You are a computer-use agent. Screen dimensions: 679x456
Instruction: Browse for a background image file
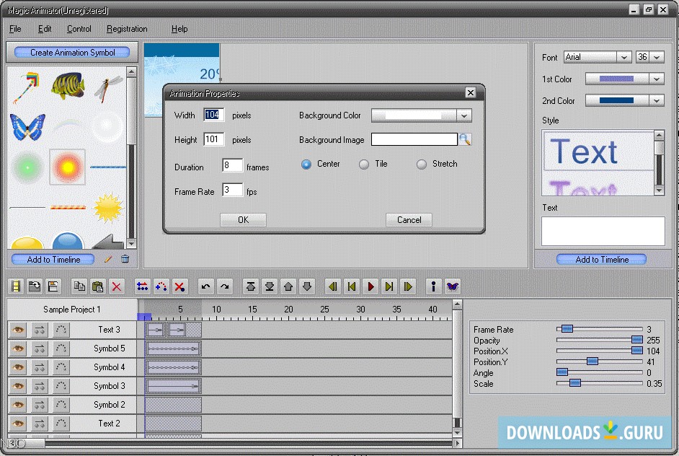pyautogui.click(x=466, y=140)
